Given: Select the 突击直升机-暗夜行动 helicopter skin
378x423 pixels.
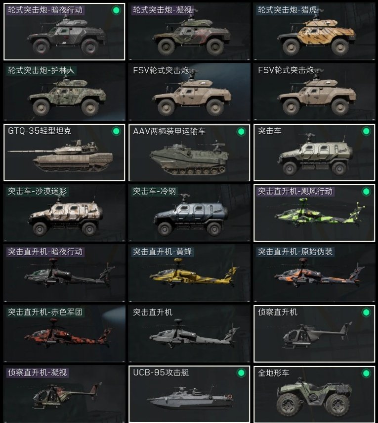Looking at the screenshot, I should 64,273.
